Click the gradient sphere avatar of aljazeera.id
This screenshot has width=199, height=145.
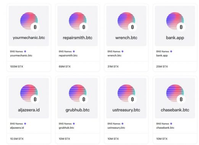(x=29, y=93)
